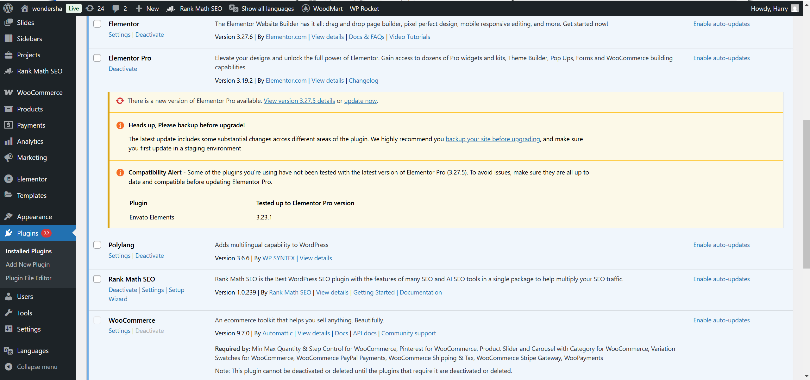Open the Appearance paintbrush item

pos(34,217)
